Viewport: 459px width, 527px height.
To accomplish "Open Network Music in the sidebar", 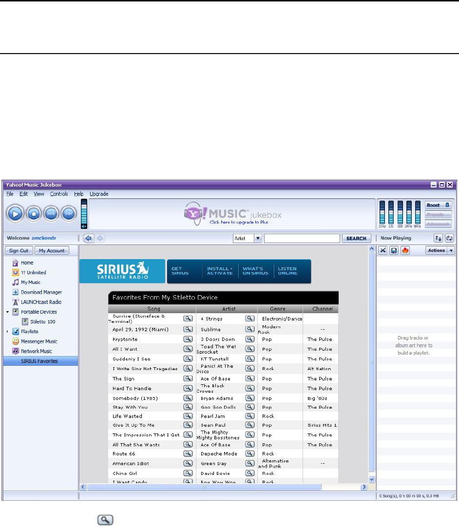I will coord(37,351).
